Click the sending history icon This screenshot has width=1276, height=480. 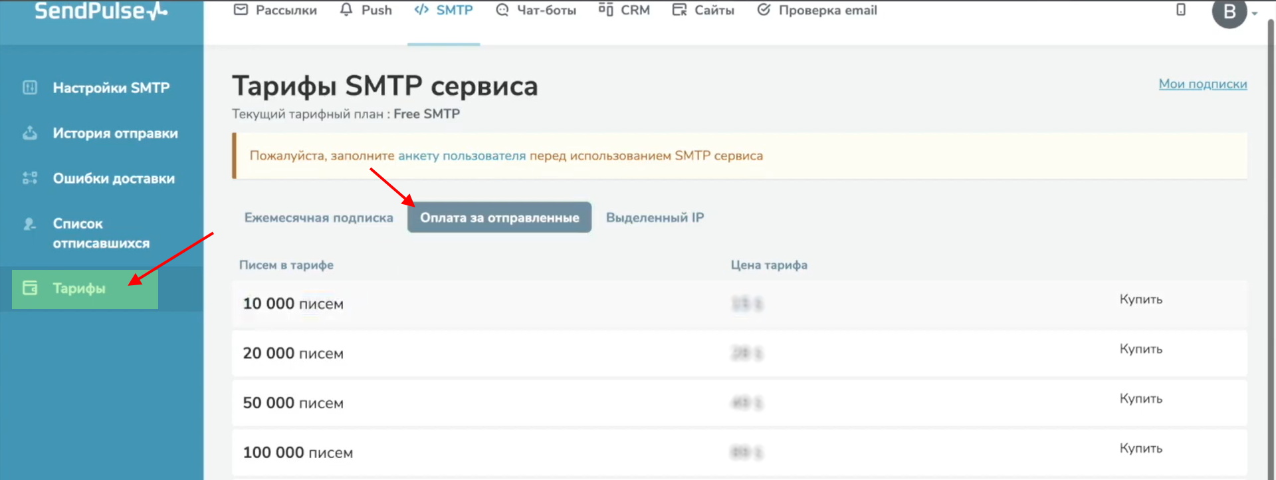click(x=30, y=133)
